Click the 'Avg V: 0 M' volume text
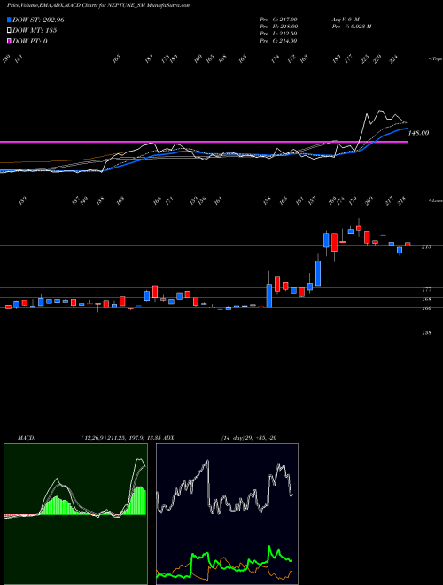 coord(345,19)
